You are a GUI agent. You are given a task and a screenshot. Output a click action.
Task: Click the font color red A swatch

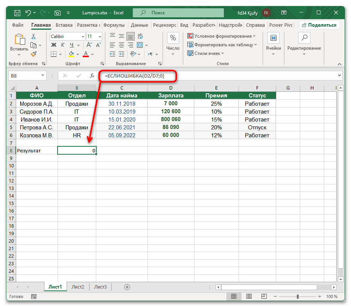(x=86, y=54)
